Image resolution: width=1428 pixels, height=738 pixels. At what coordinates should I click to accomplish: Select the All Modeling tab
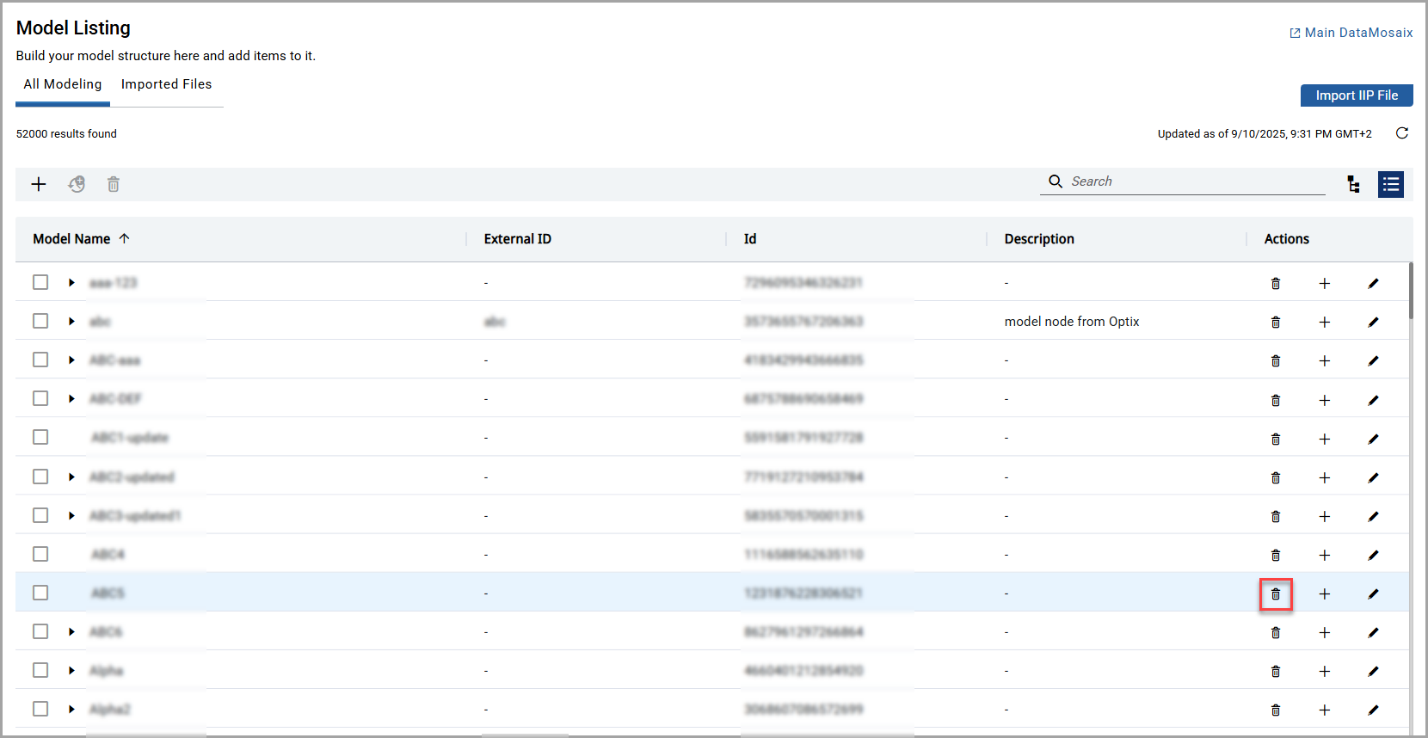pos(63,84)
